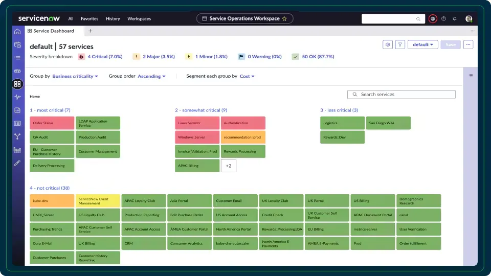Open the filter funnel button
Image resolution: width=491 pixels, height=276 pixels.
400,44
